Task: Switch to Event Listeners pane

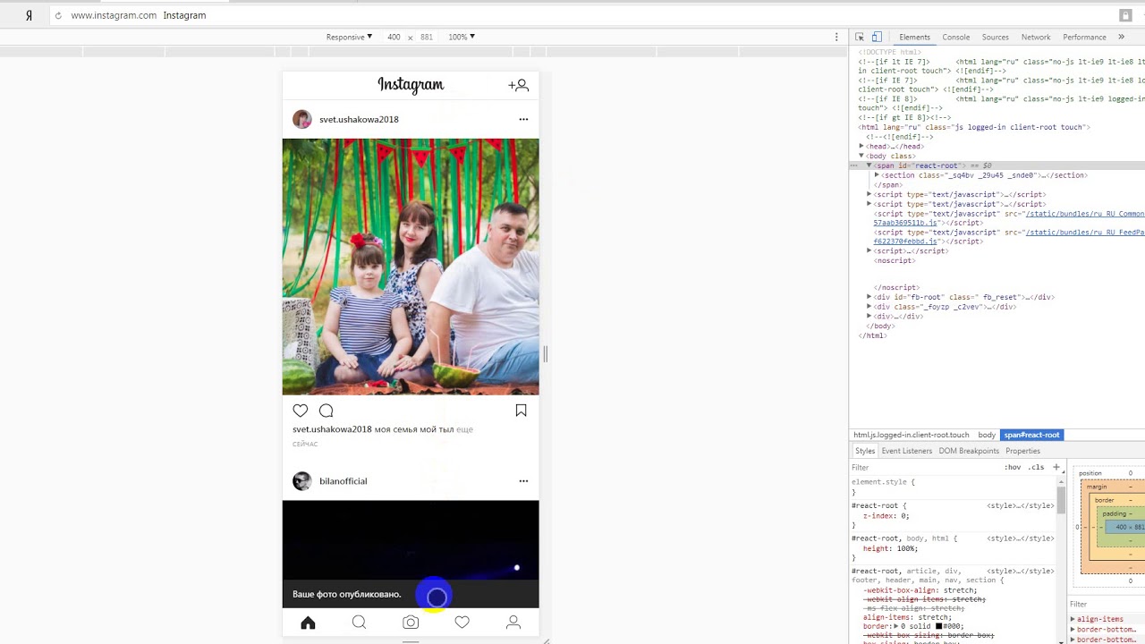Action: (906, 451)
